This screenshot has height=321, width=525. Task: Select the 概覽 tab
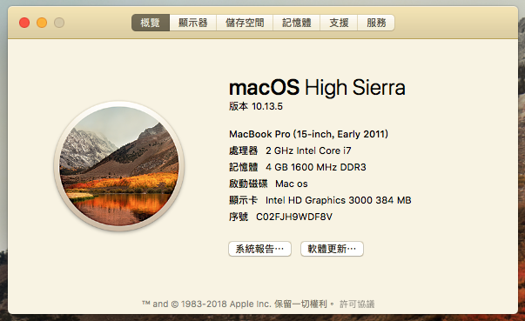tap(151, 23)
